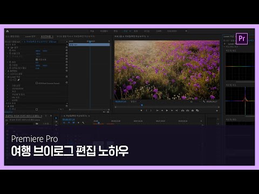The image size is (259, 194).
Task: Toggle the Uniform Scale checkbox
Action: pos(37,59)
